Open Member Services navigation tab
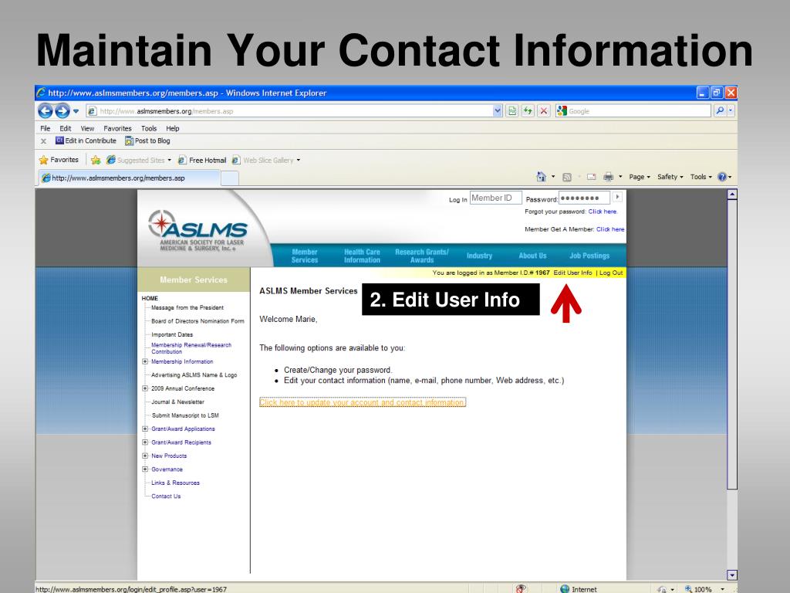 pyautogui.click(x=304, y=256)
